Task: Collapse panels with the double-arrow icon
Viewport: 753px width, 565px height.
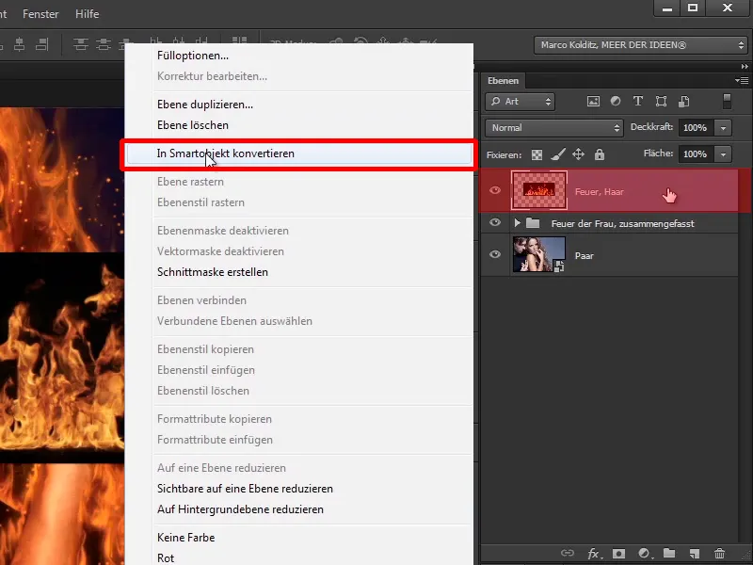Action: click(745, 67)
